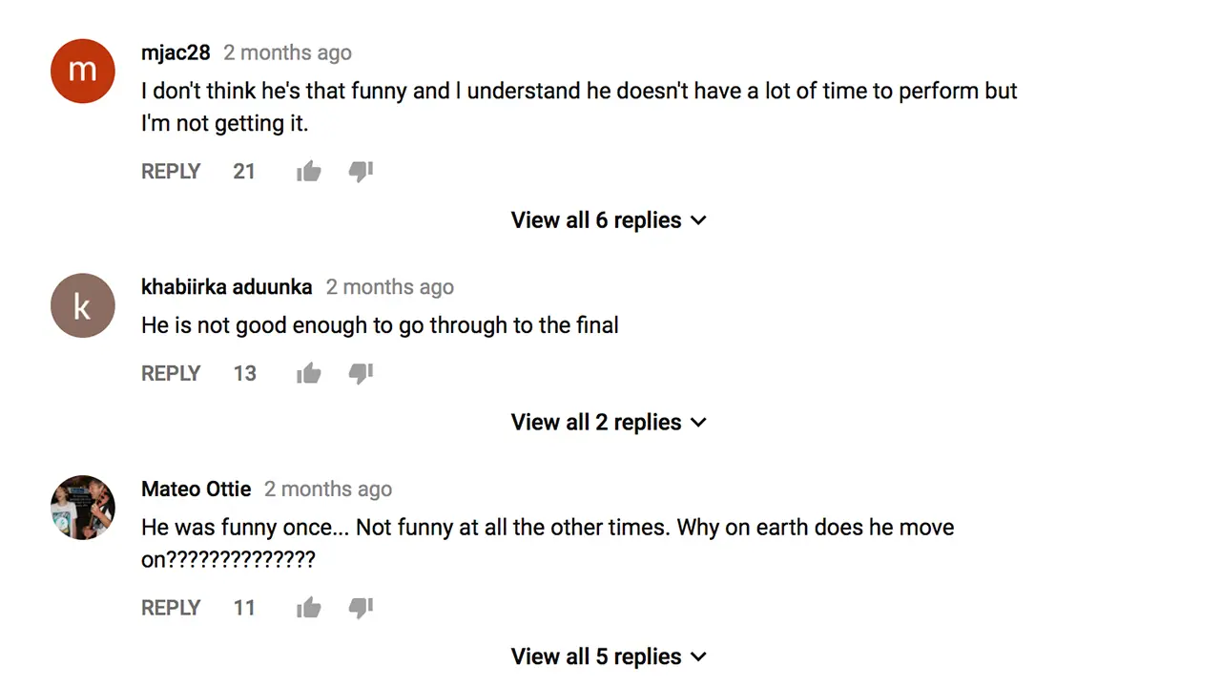The image size is (1221, 687).
Task: Show all 5 replies under Mateo's comment
Action: click(609, 657)
